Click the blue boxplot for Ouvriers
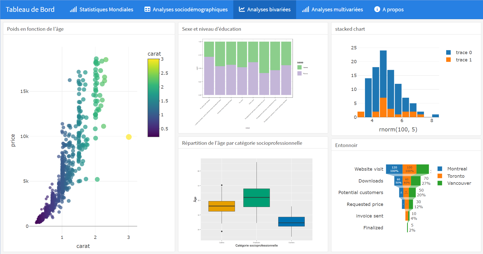Screen dimensions: 483x254 coord(291,222)
